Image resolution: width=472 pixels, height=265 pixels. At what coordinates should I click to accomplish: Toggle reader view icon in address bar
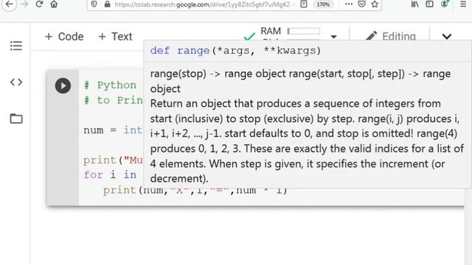(304, 4)
